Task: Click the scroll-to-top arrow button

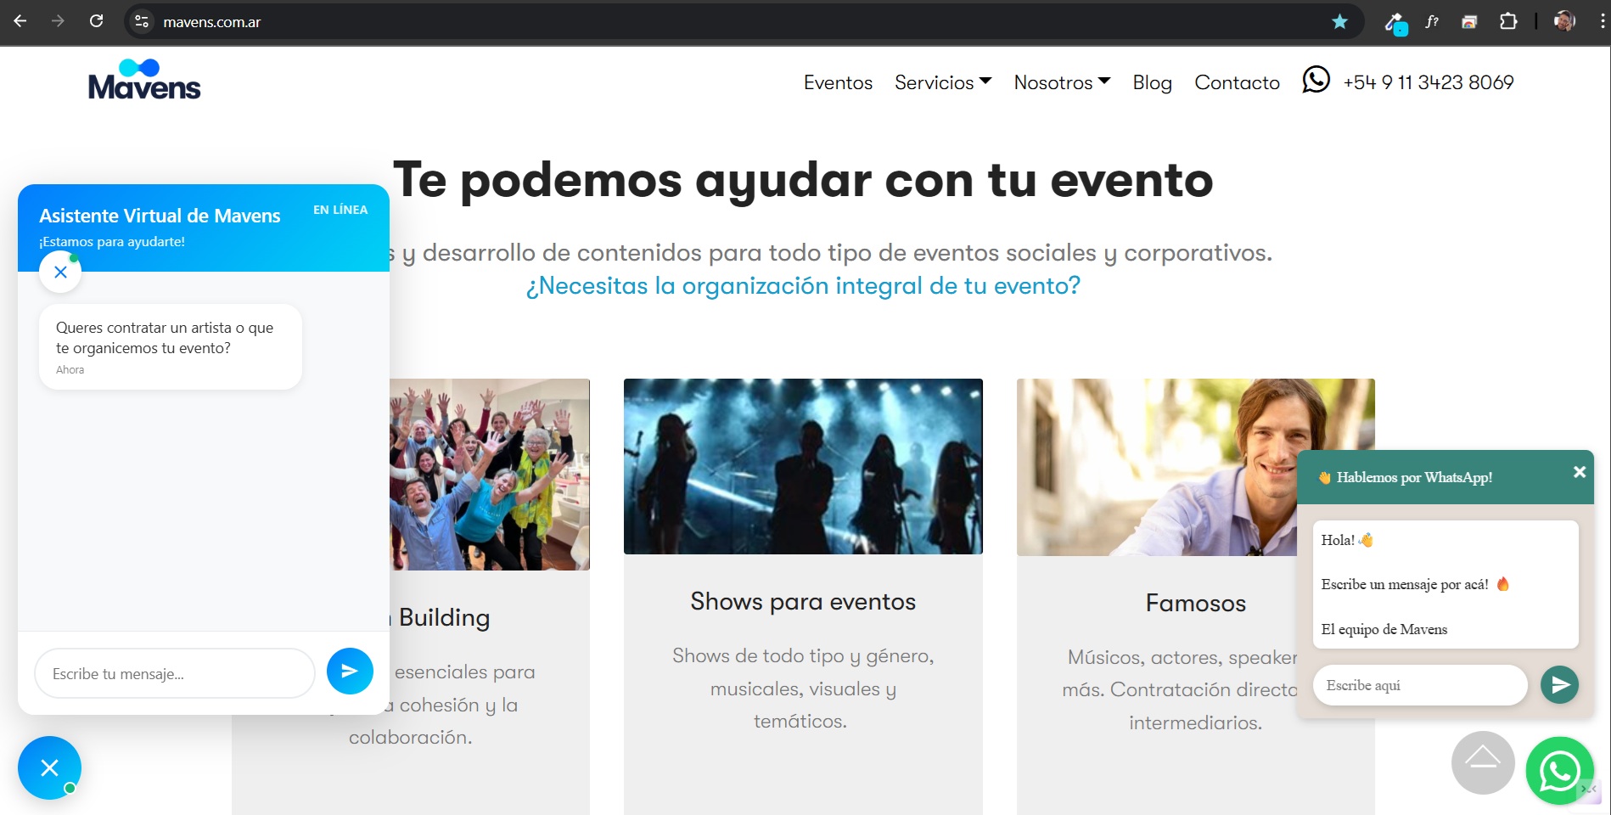Action: click(1482, 762)
